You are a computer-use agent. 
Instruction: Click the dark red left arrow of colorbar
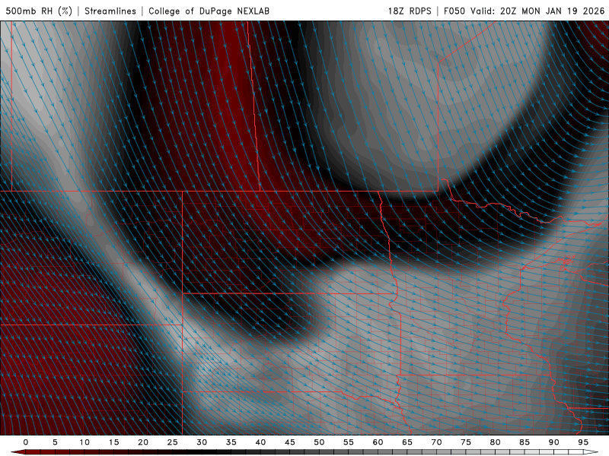18,452
